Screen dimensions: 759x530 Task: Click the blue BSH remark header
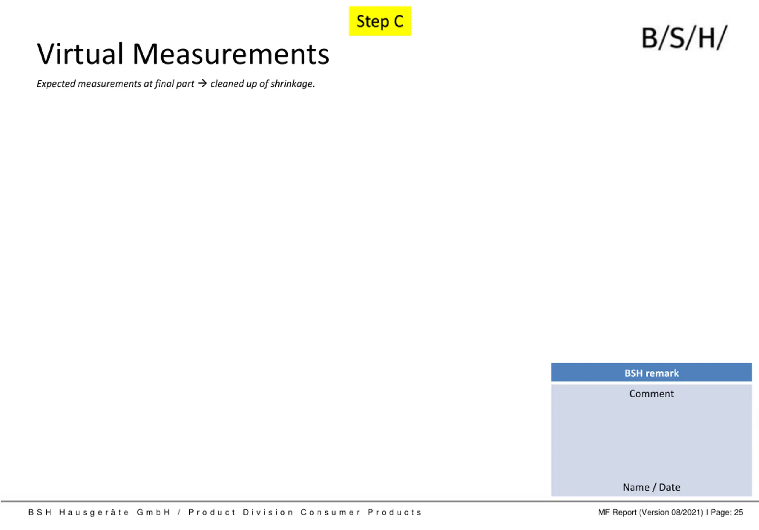pos(651,372)
